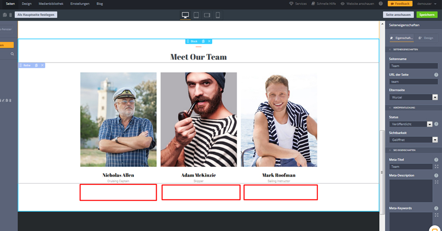Delete the page with the trash icon

[10, 15]
